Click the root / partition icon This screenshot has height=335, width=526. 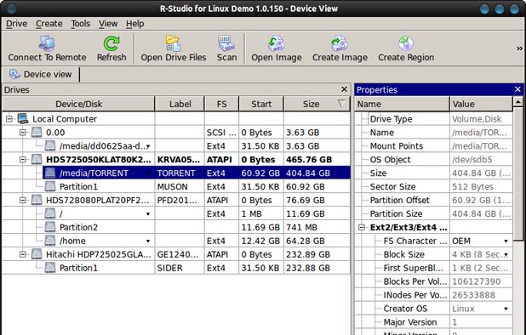[x=50, y=213]
